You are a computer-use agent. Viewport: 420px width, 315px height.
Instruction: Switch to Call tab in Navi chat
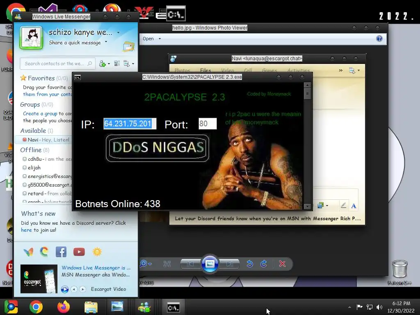tap(248, 70)
